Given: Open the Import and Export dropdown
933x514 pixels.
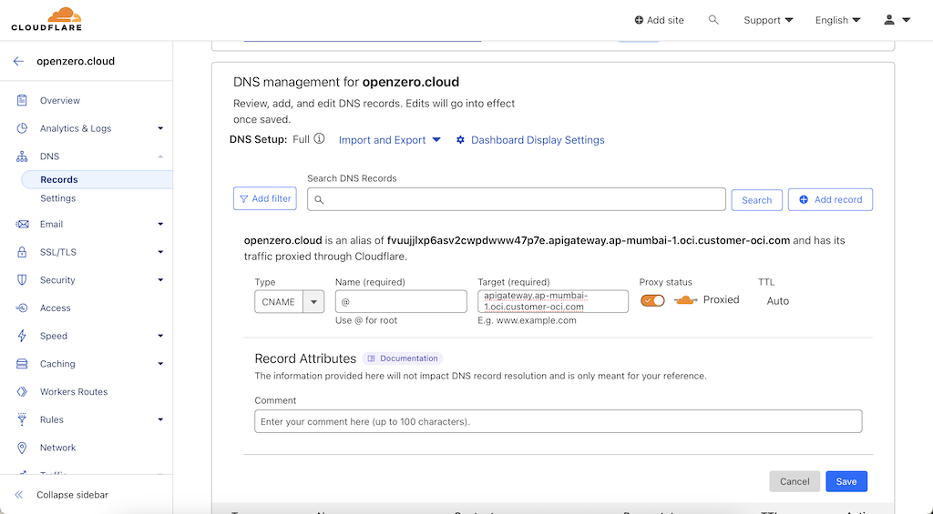Looking at the screenshot, I should tap(390, 140).
